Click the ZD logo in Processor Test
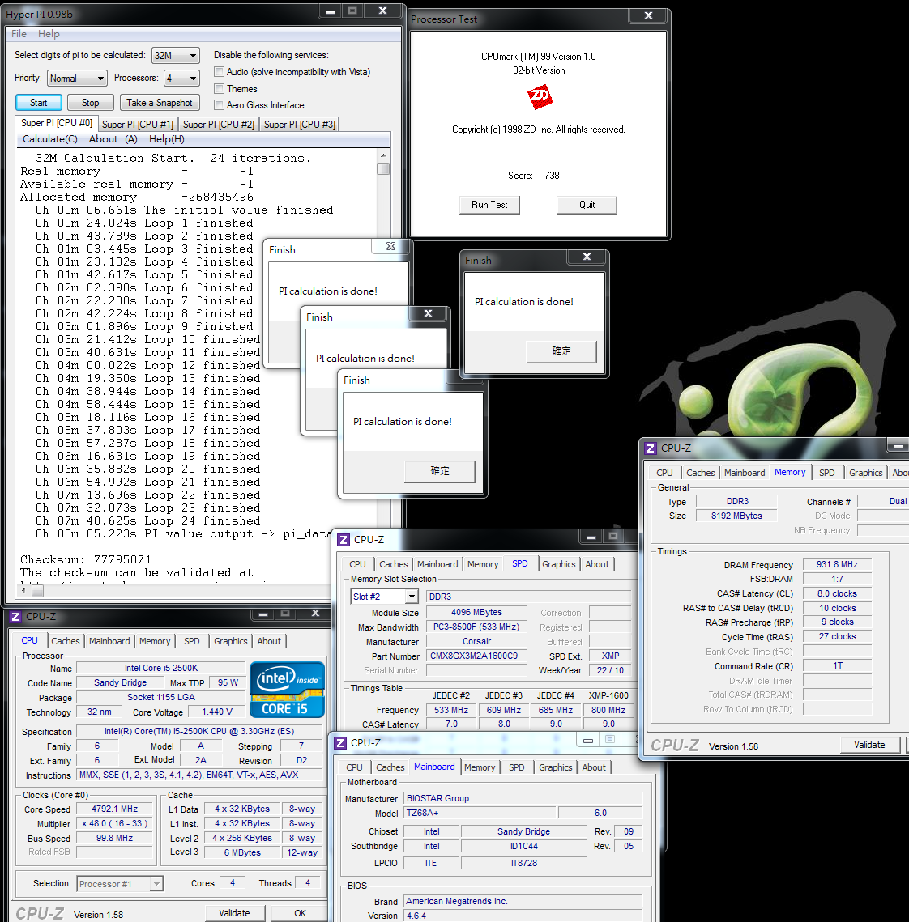 (x=540, y=96)
